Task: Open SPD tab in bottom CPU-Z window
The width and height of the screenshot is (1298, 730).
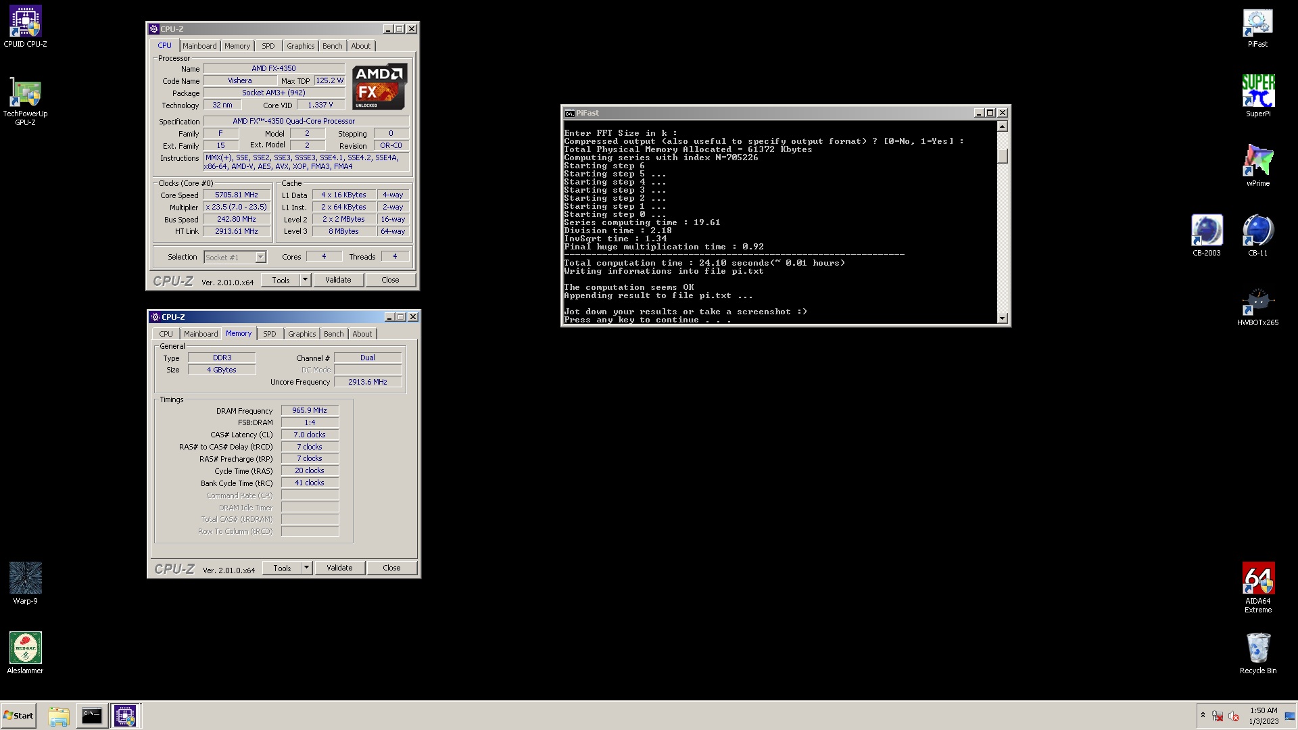Action: [269, 334]
